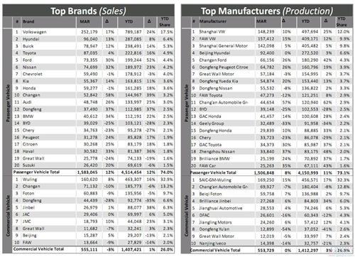Click the Volkswagen brand row
The width and height of the screenshot is (355, 257).
click(x=93, y=32)
